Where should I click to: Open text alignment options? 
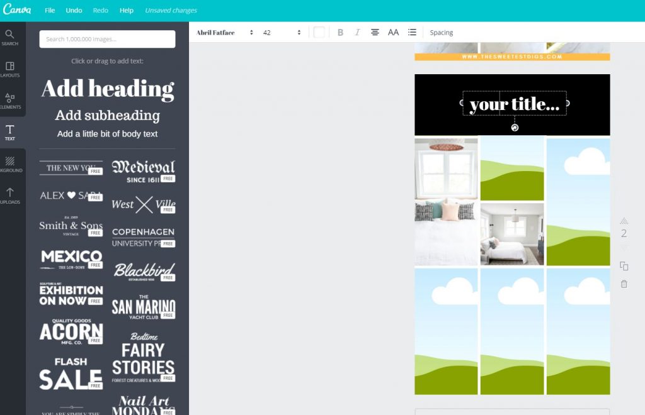coord(375,32)
